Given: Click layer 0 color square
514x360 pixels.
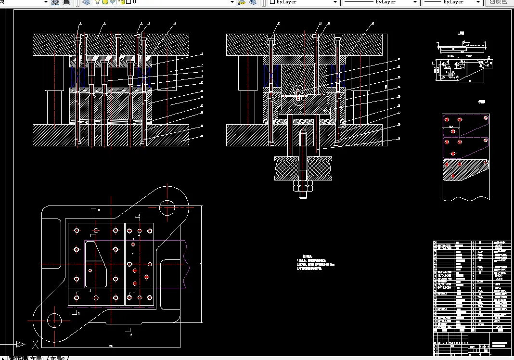Looking at the screenshot, I should coord(128,1).
